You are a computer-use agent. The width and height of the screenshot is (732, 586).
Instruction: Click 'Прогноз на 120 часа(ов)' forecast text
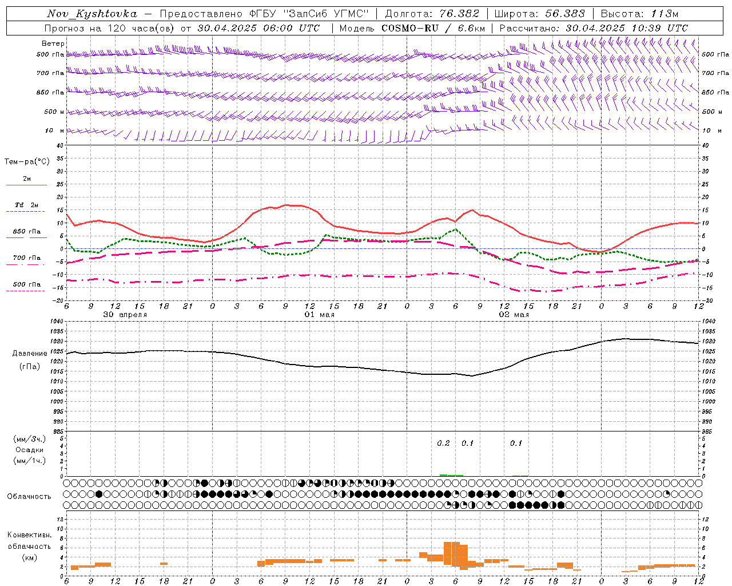(x=110, y=28)
